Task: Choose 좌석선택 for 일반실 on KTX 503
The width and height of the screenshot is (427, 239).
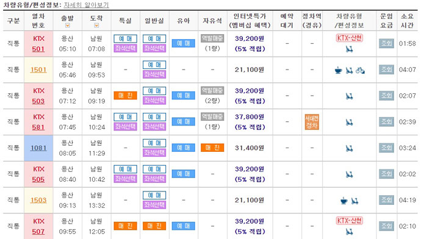Action: [154, 101]
